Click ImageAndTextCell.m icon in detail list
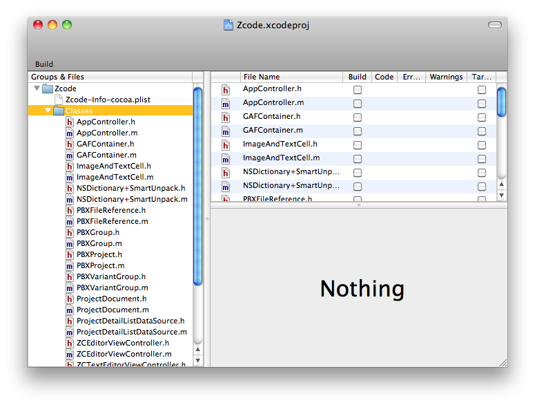Image resolution: width=535 pixels, height=405 pixels. (x=226, y=159)
